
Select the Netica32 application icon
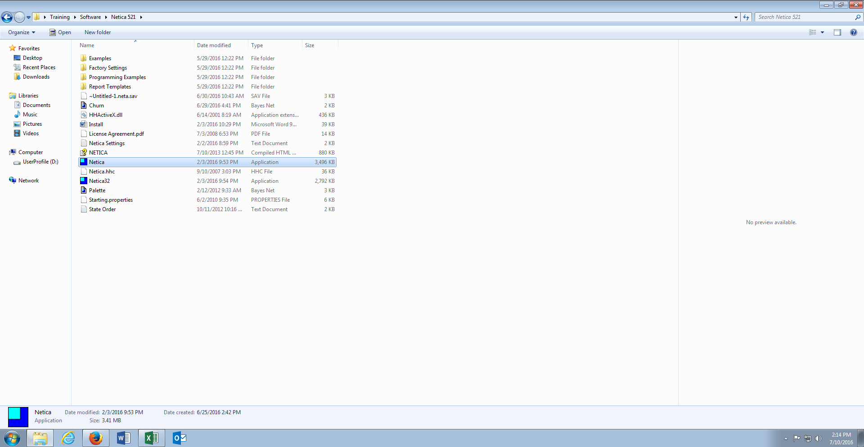pyautogui.click(x=84, y=181)
